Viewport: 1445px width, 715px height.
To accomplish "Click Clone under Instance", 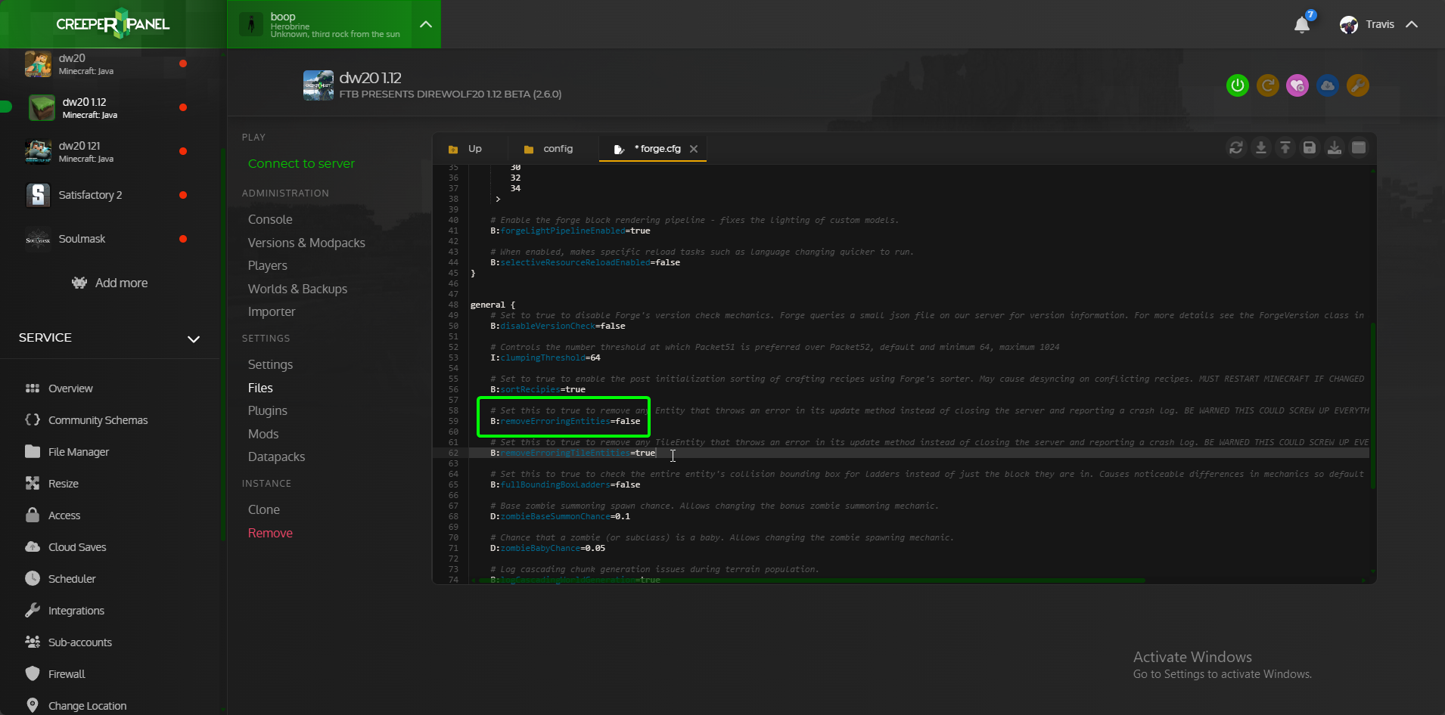I will (264, 509).
